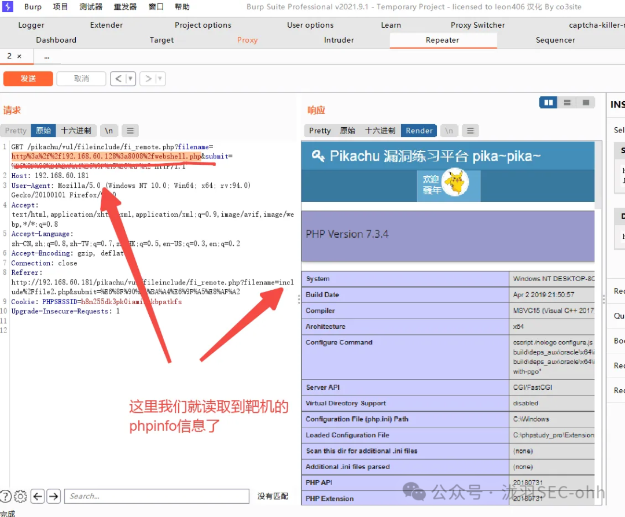Choose the combined single-pane layout icon

coord(586,103)
